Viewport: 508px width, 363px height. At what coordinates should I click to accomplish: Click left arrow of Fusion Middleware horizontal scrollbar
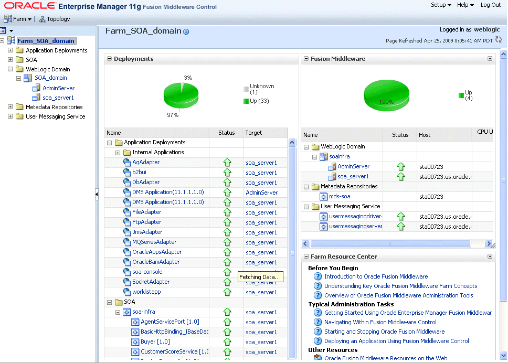tap(305, 244)
